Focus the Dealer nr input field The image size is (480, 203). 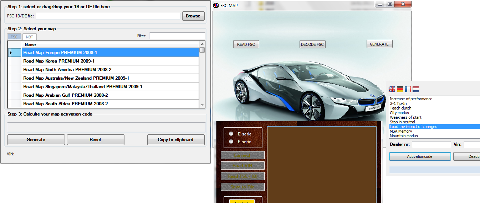click(x=432, y=145)
